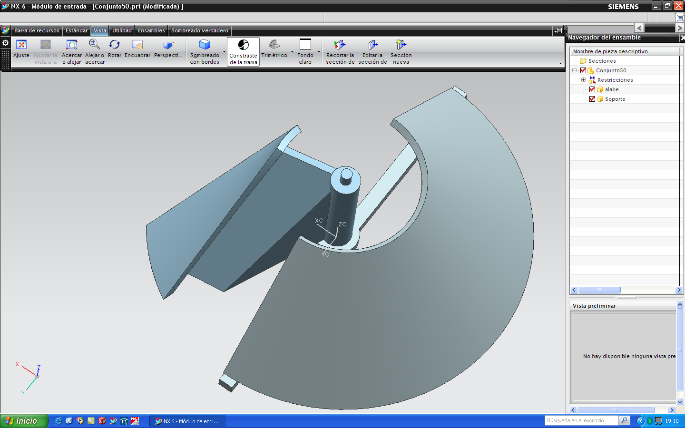Screen dimensions: 685x428
Task: Open toolbar options arrow at ribbon end
Action: click(560, 63)
